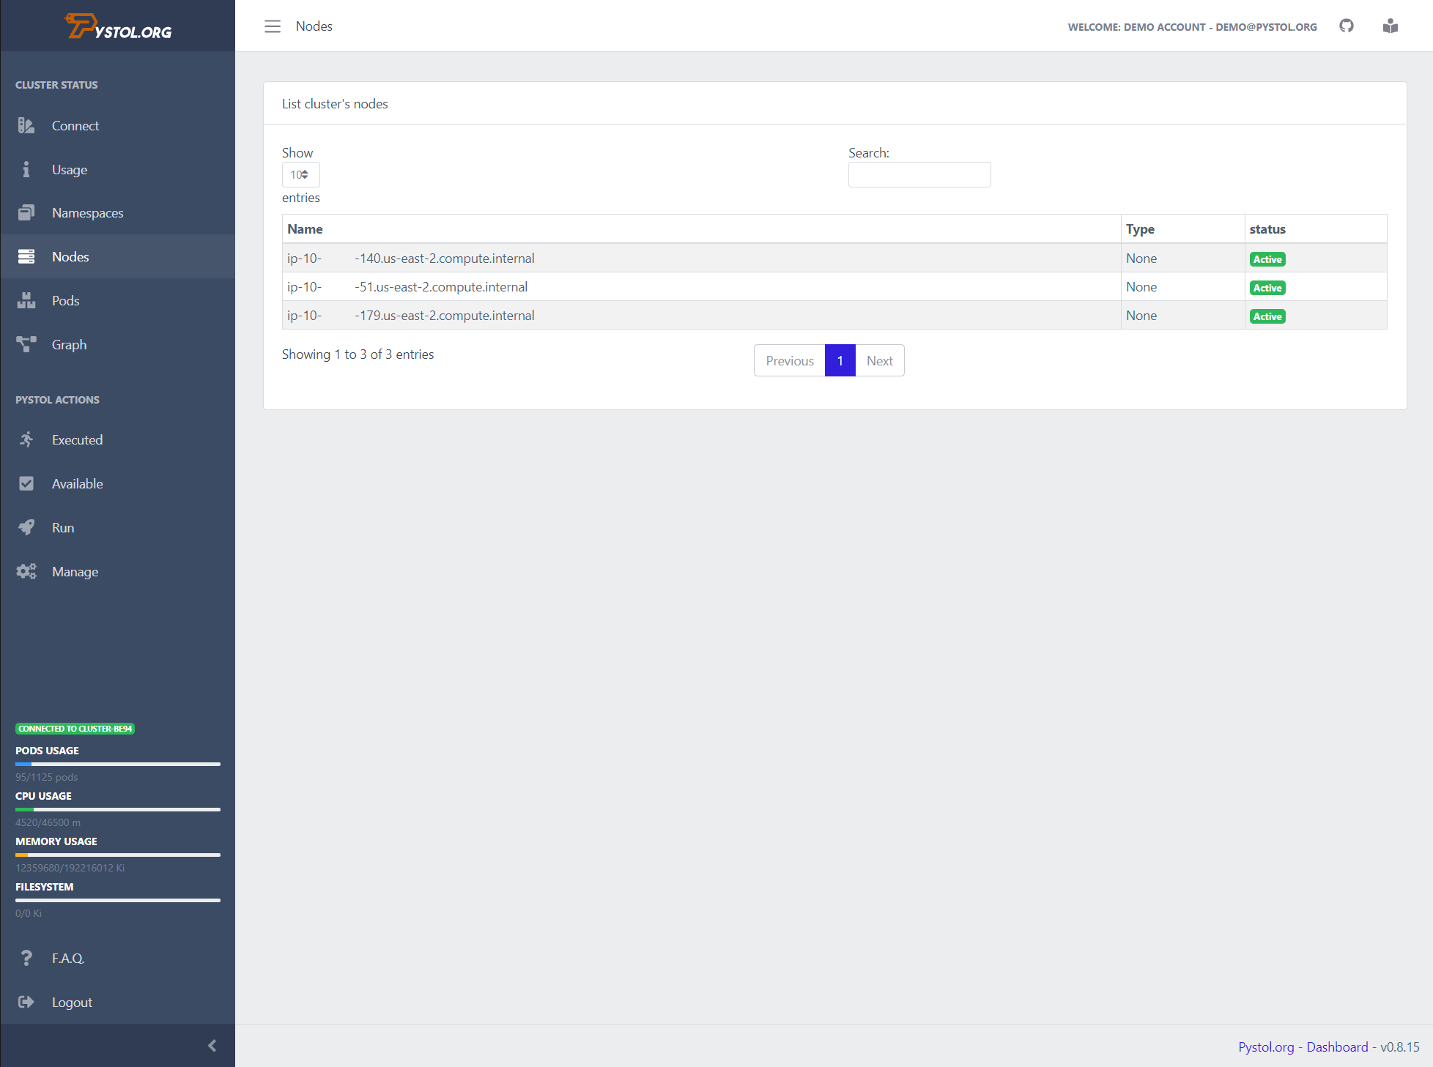Click the book reader documentation icon
1433x1067 pixels.
(x=1390, y=26)
